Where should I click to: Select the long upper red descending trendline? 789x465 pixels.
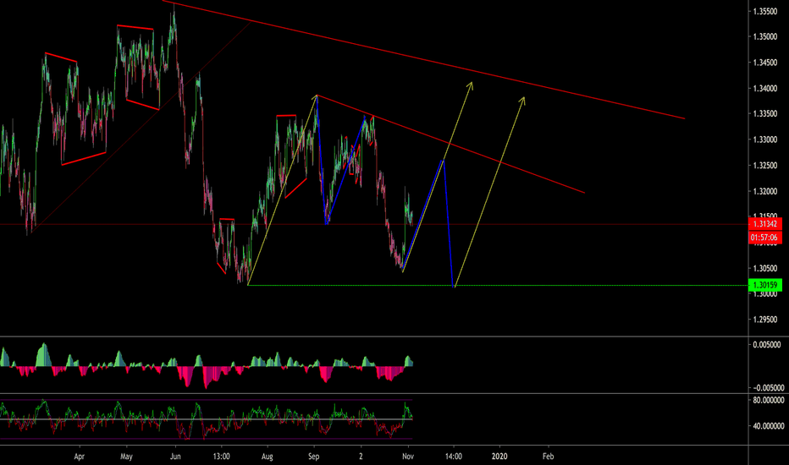[x=422, y=61]
